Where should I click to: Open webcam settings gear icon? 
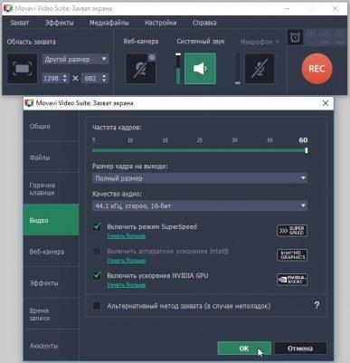pos(152,57)
